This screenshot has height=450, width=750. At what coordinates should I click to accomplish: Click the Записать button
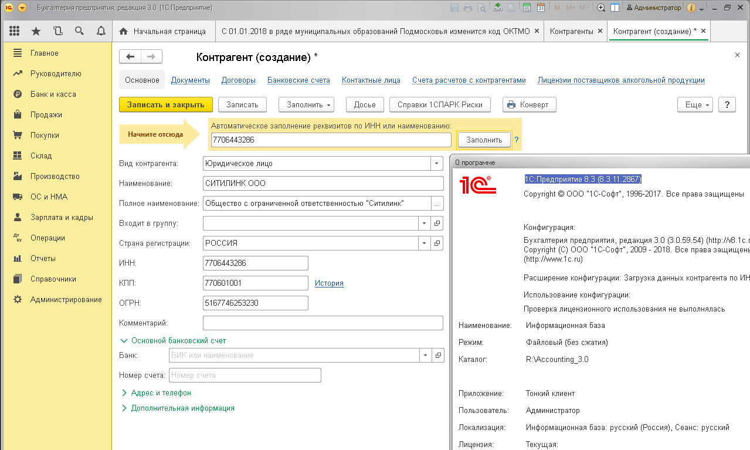pos(242,104)
